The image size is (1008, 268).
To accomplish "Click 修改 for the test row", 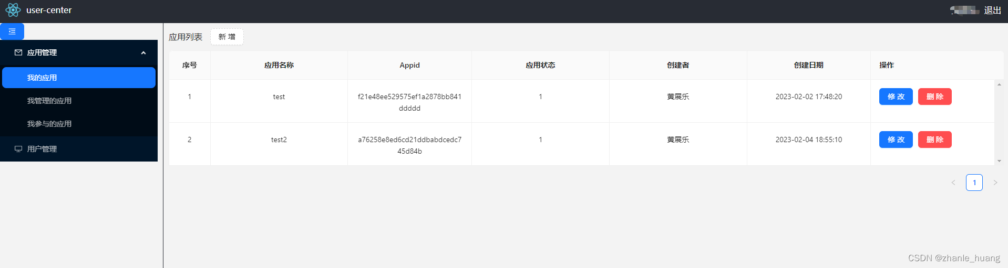I will coord(896,97).
